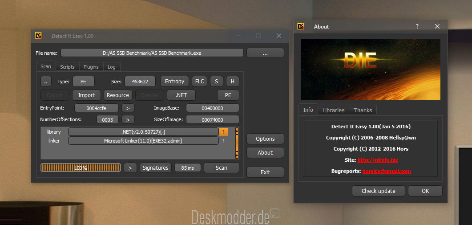Open the Import table button

click(86, 95)
